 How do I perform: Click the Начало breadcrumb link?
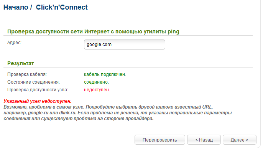click(16, 7)
